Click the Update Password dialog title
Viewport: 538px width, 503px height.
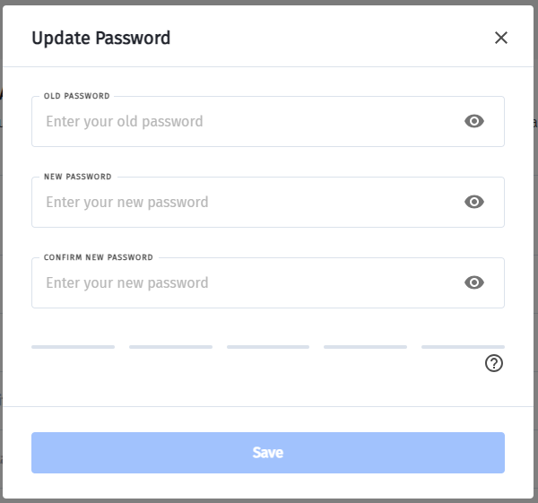101,38
